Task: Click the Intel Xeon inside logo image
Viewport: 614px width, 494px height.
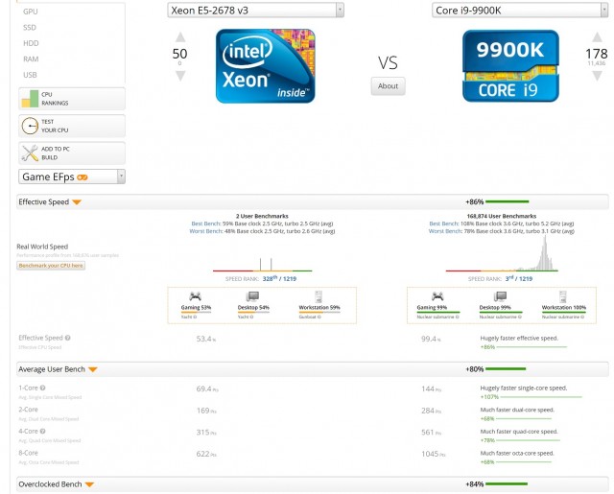Action: (266, 66)
